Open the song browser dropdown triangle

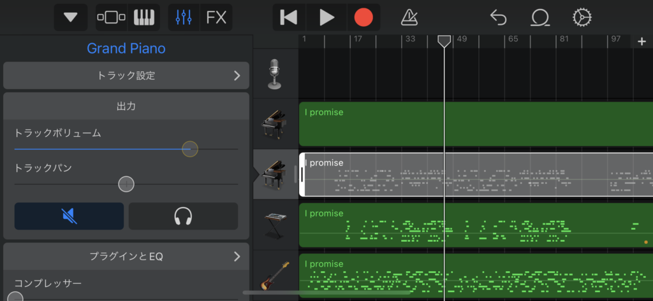tap(70, 17)
